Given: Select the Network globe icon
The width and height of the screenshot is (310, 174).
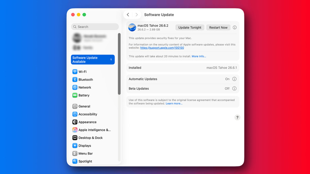Looking at the screenshot, I should [75, 87].
